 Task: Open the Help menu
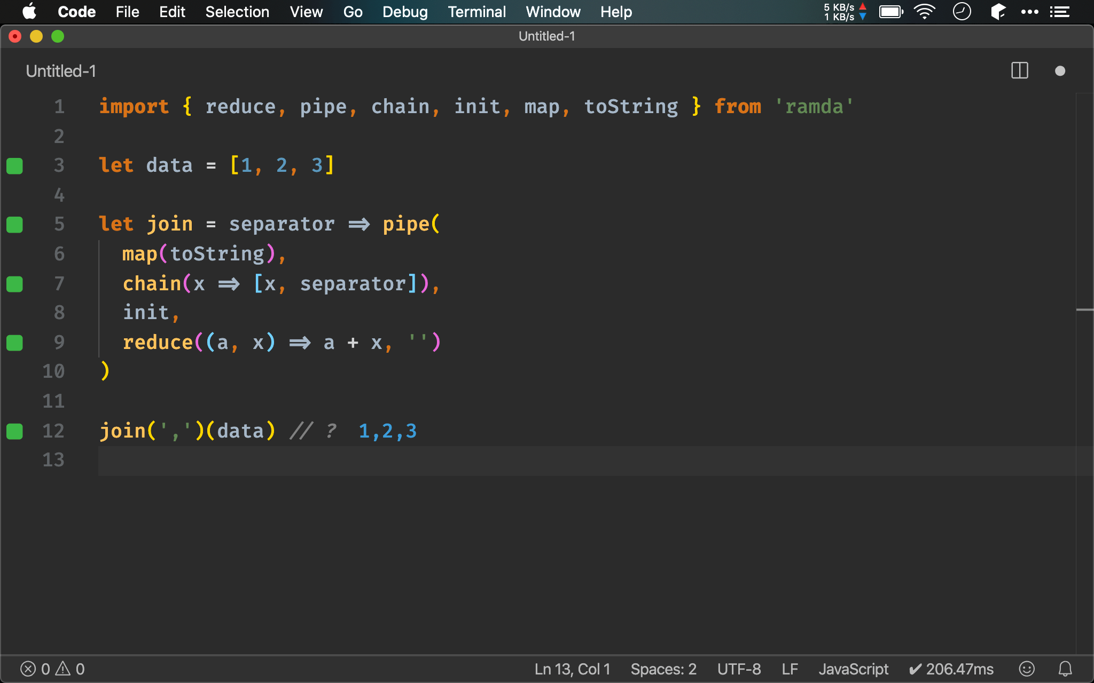[616, 12]
